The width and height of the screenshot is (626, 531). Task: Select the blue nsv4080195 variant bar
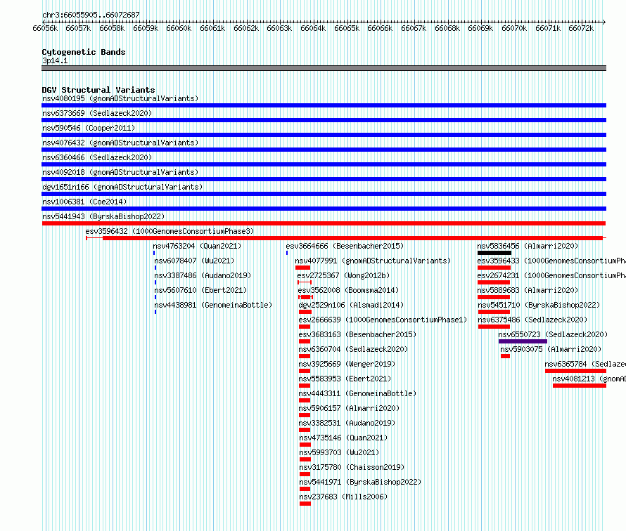point(324,105)
